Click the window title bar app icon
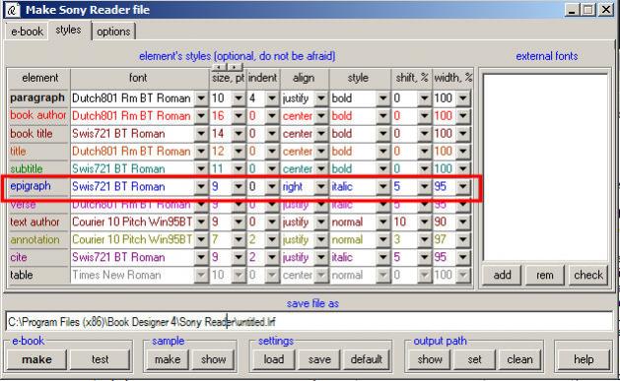Viewport: 620px width, 381px height. [12, 10]
